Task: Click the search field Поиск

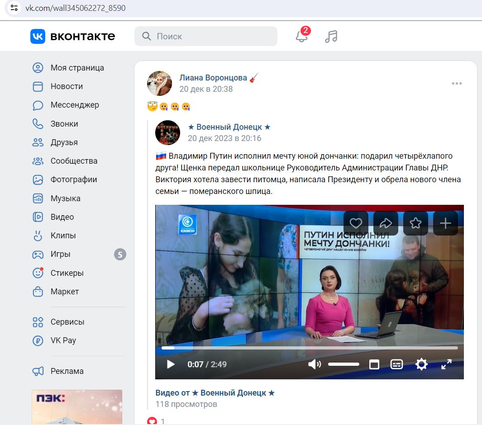Action: (205, 36)
